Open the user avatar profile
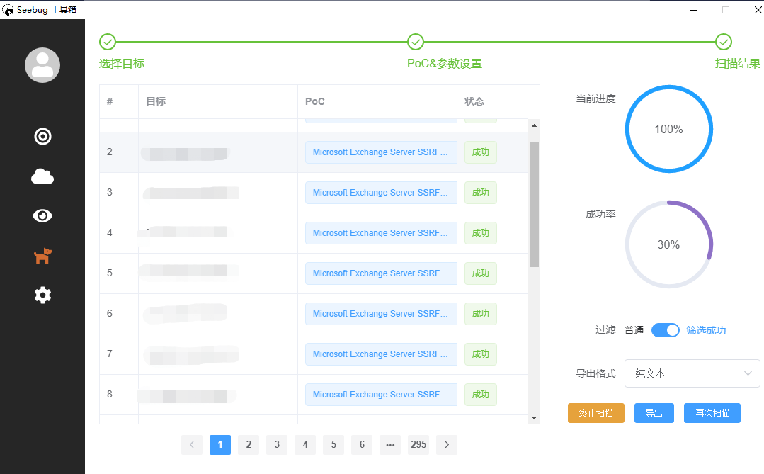The height and width of the screenshot is (474, 764). coord(42,65)
